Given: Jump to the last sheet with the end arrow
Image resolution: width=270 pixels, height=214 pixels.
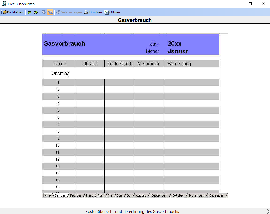Looking at the screenshot, I should tap(50, 195).
